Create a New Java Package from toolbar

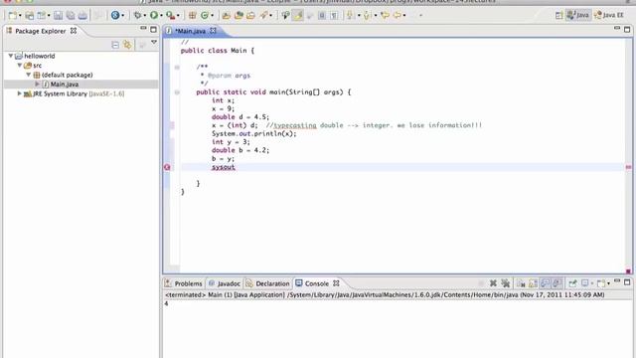tap(192, 16)
